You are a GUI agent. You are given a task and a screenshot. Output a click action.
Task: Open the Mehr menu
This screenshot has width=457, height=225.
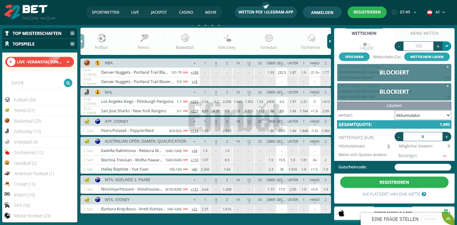tap(211, 12)
